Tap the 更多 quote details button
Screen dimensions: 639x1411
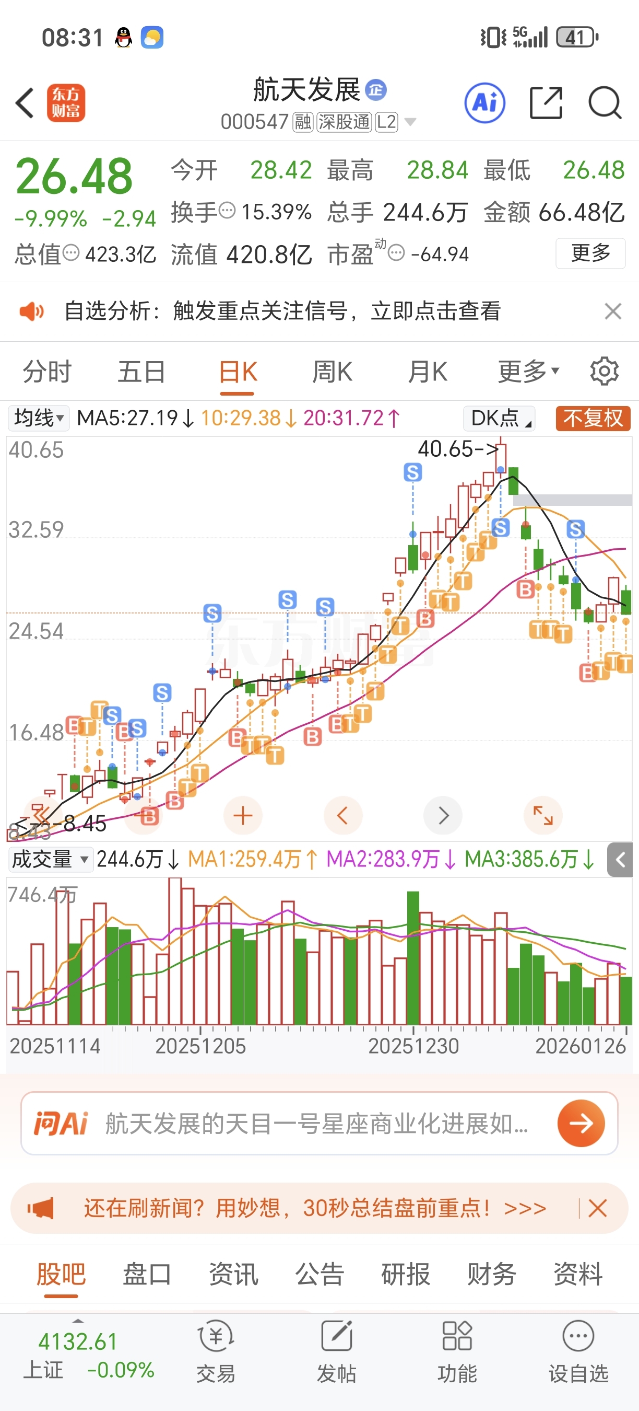(x=590, y=253)
